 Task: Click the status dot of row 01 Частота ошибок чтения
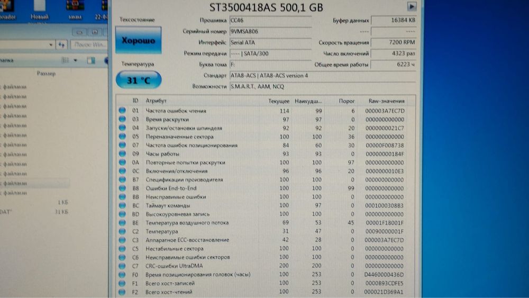[122, 110]
